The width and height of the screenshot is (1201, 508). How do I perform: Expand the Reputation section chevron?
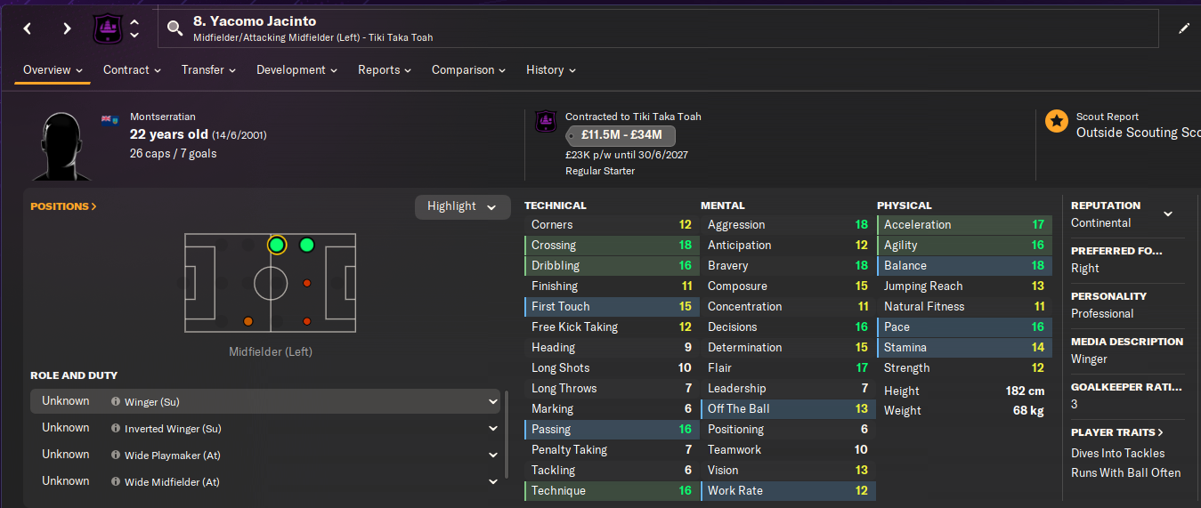tap(1168, 214)
